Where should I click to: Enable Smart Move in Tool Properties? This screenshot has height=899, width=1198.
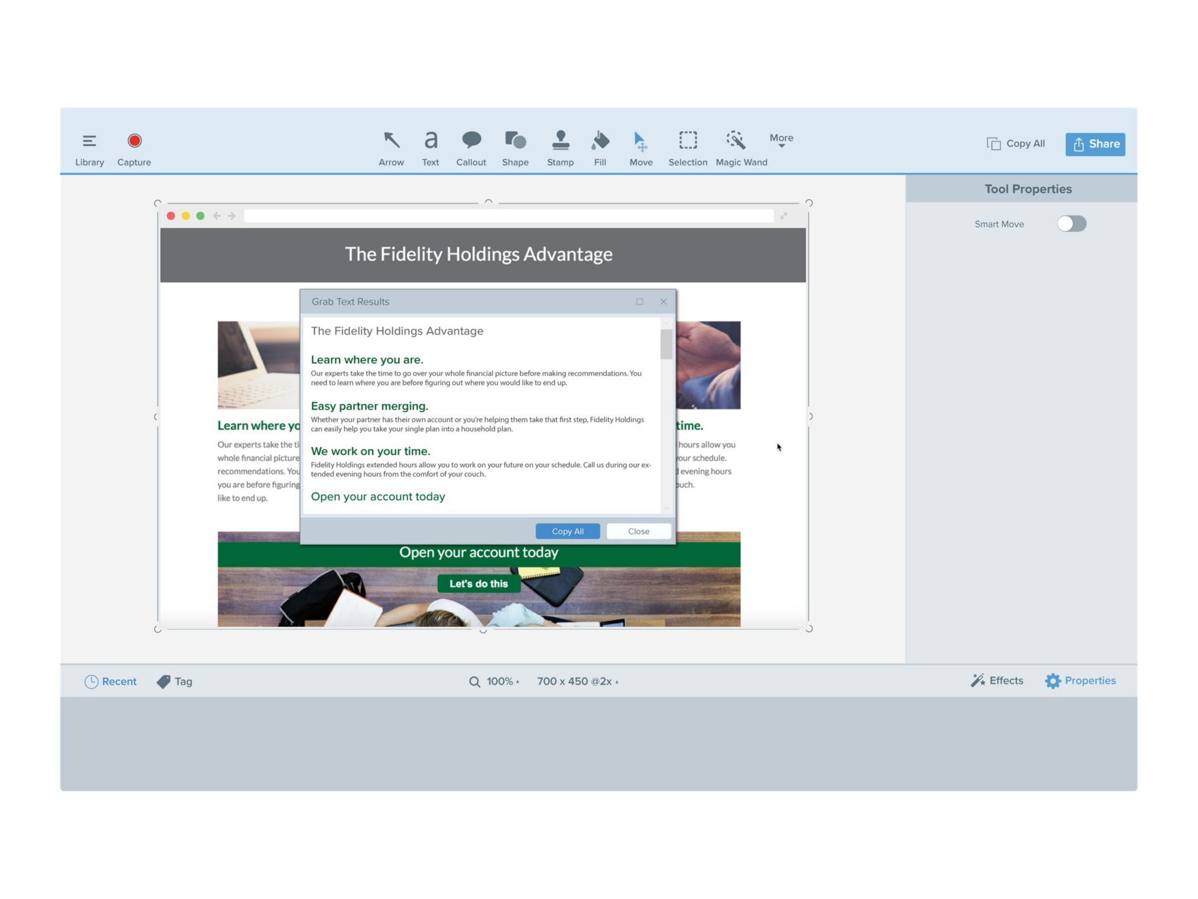click(1071, 224)
